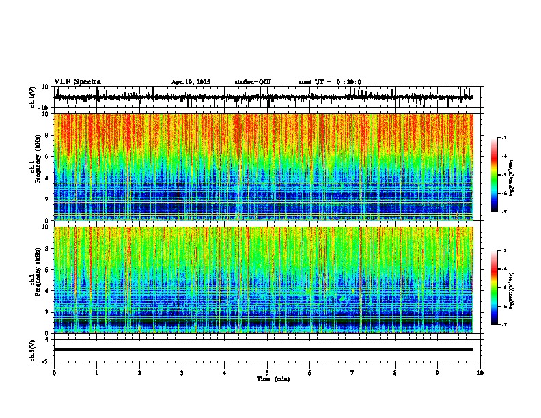This screenshot has height=418, width=541.
Task: Click the ch.2 spectrogram color bar
Action: click(495, 288)
